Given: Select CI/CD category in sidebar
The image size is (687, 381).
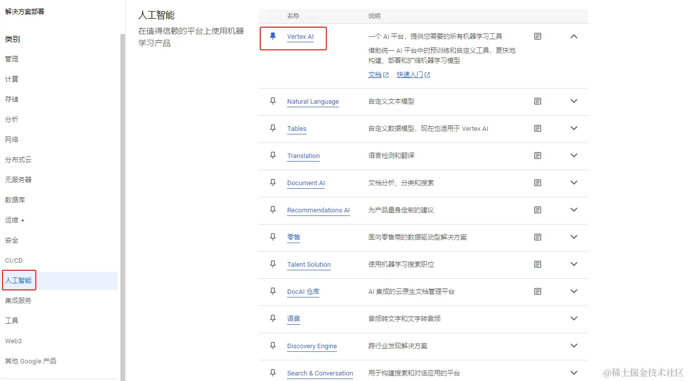Looking at the screenshot, I should point(14,260).
